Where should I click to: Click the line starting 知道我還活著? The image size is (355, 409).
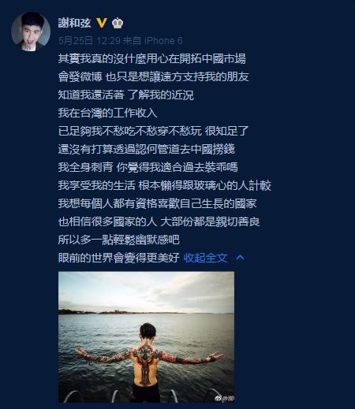point(125,95)
